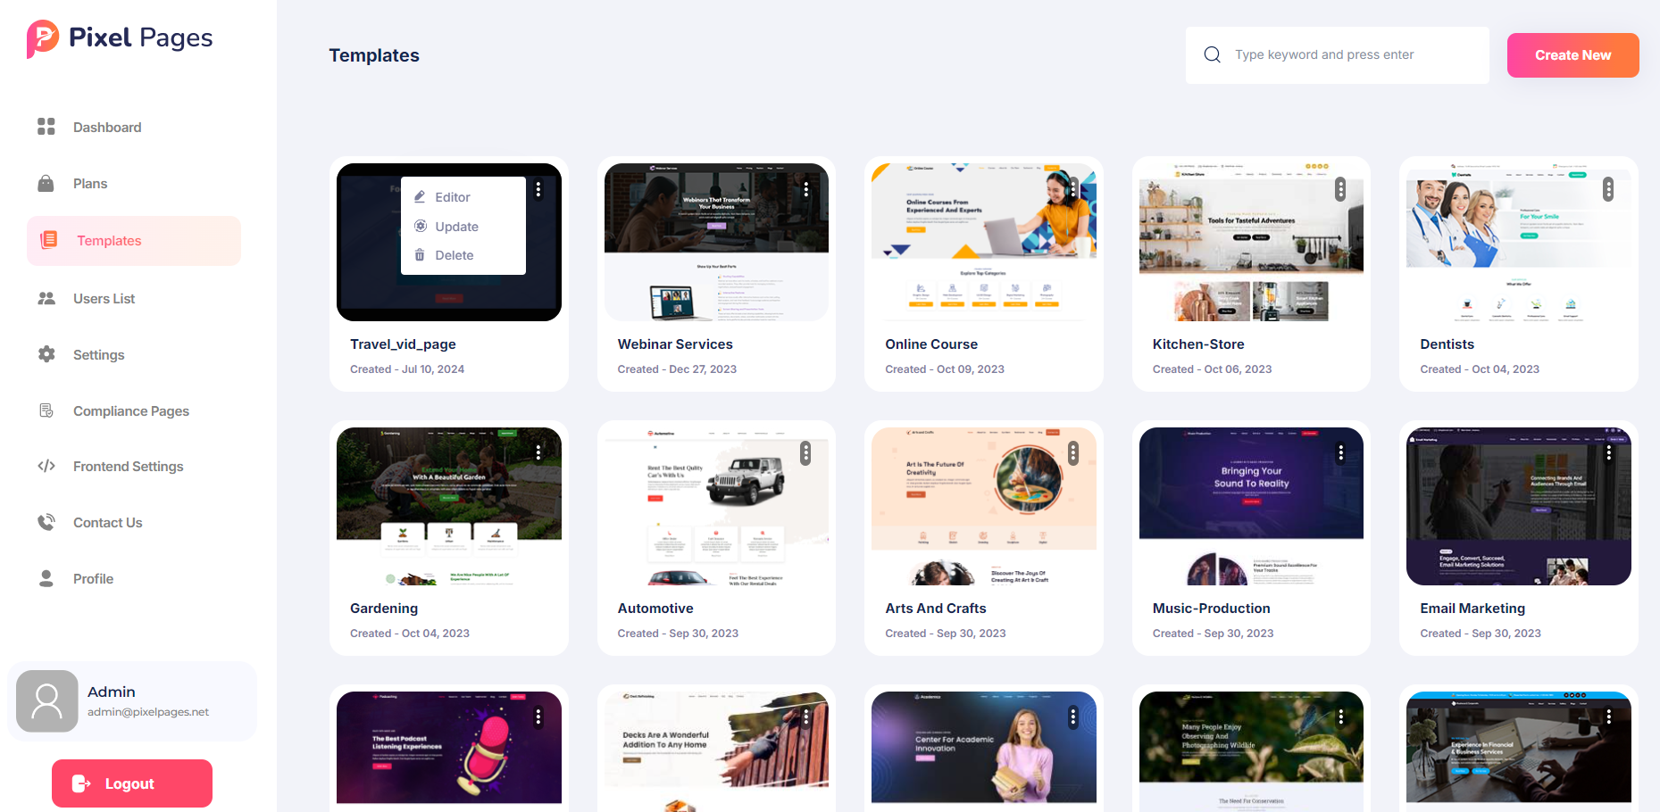Click the Admin name in account card
Screen dimensions: 1660x812
[x=112, y=692]
